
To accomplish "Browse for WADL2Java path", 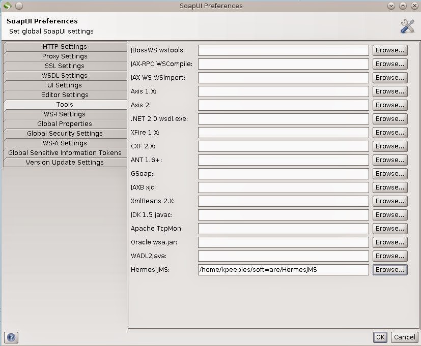I will [x=390, y=256].
